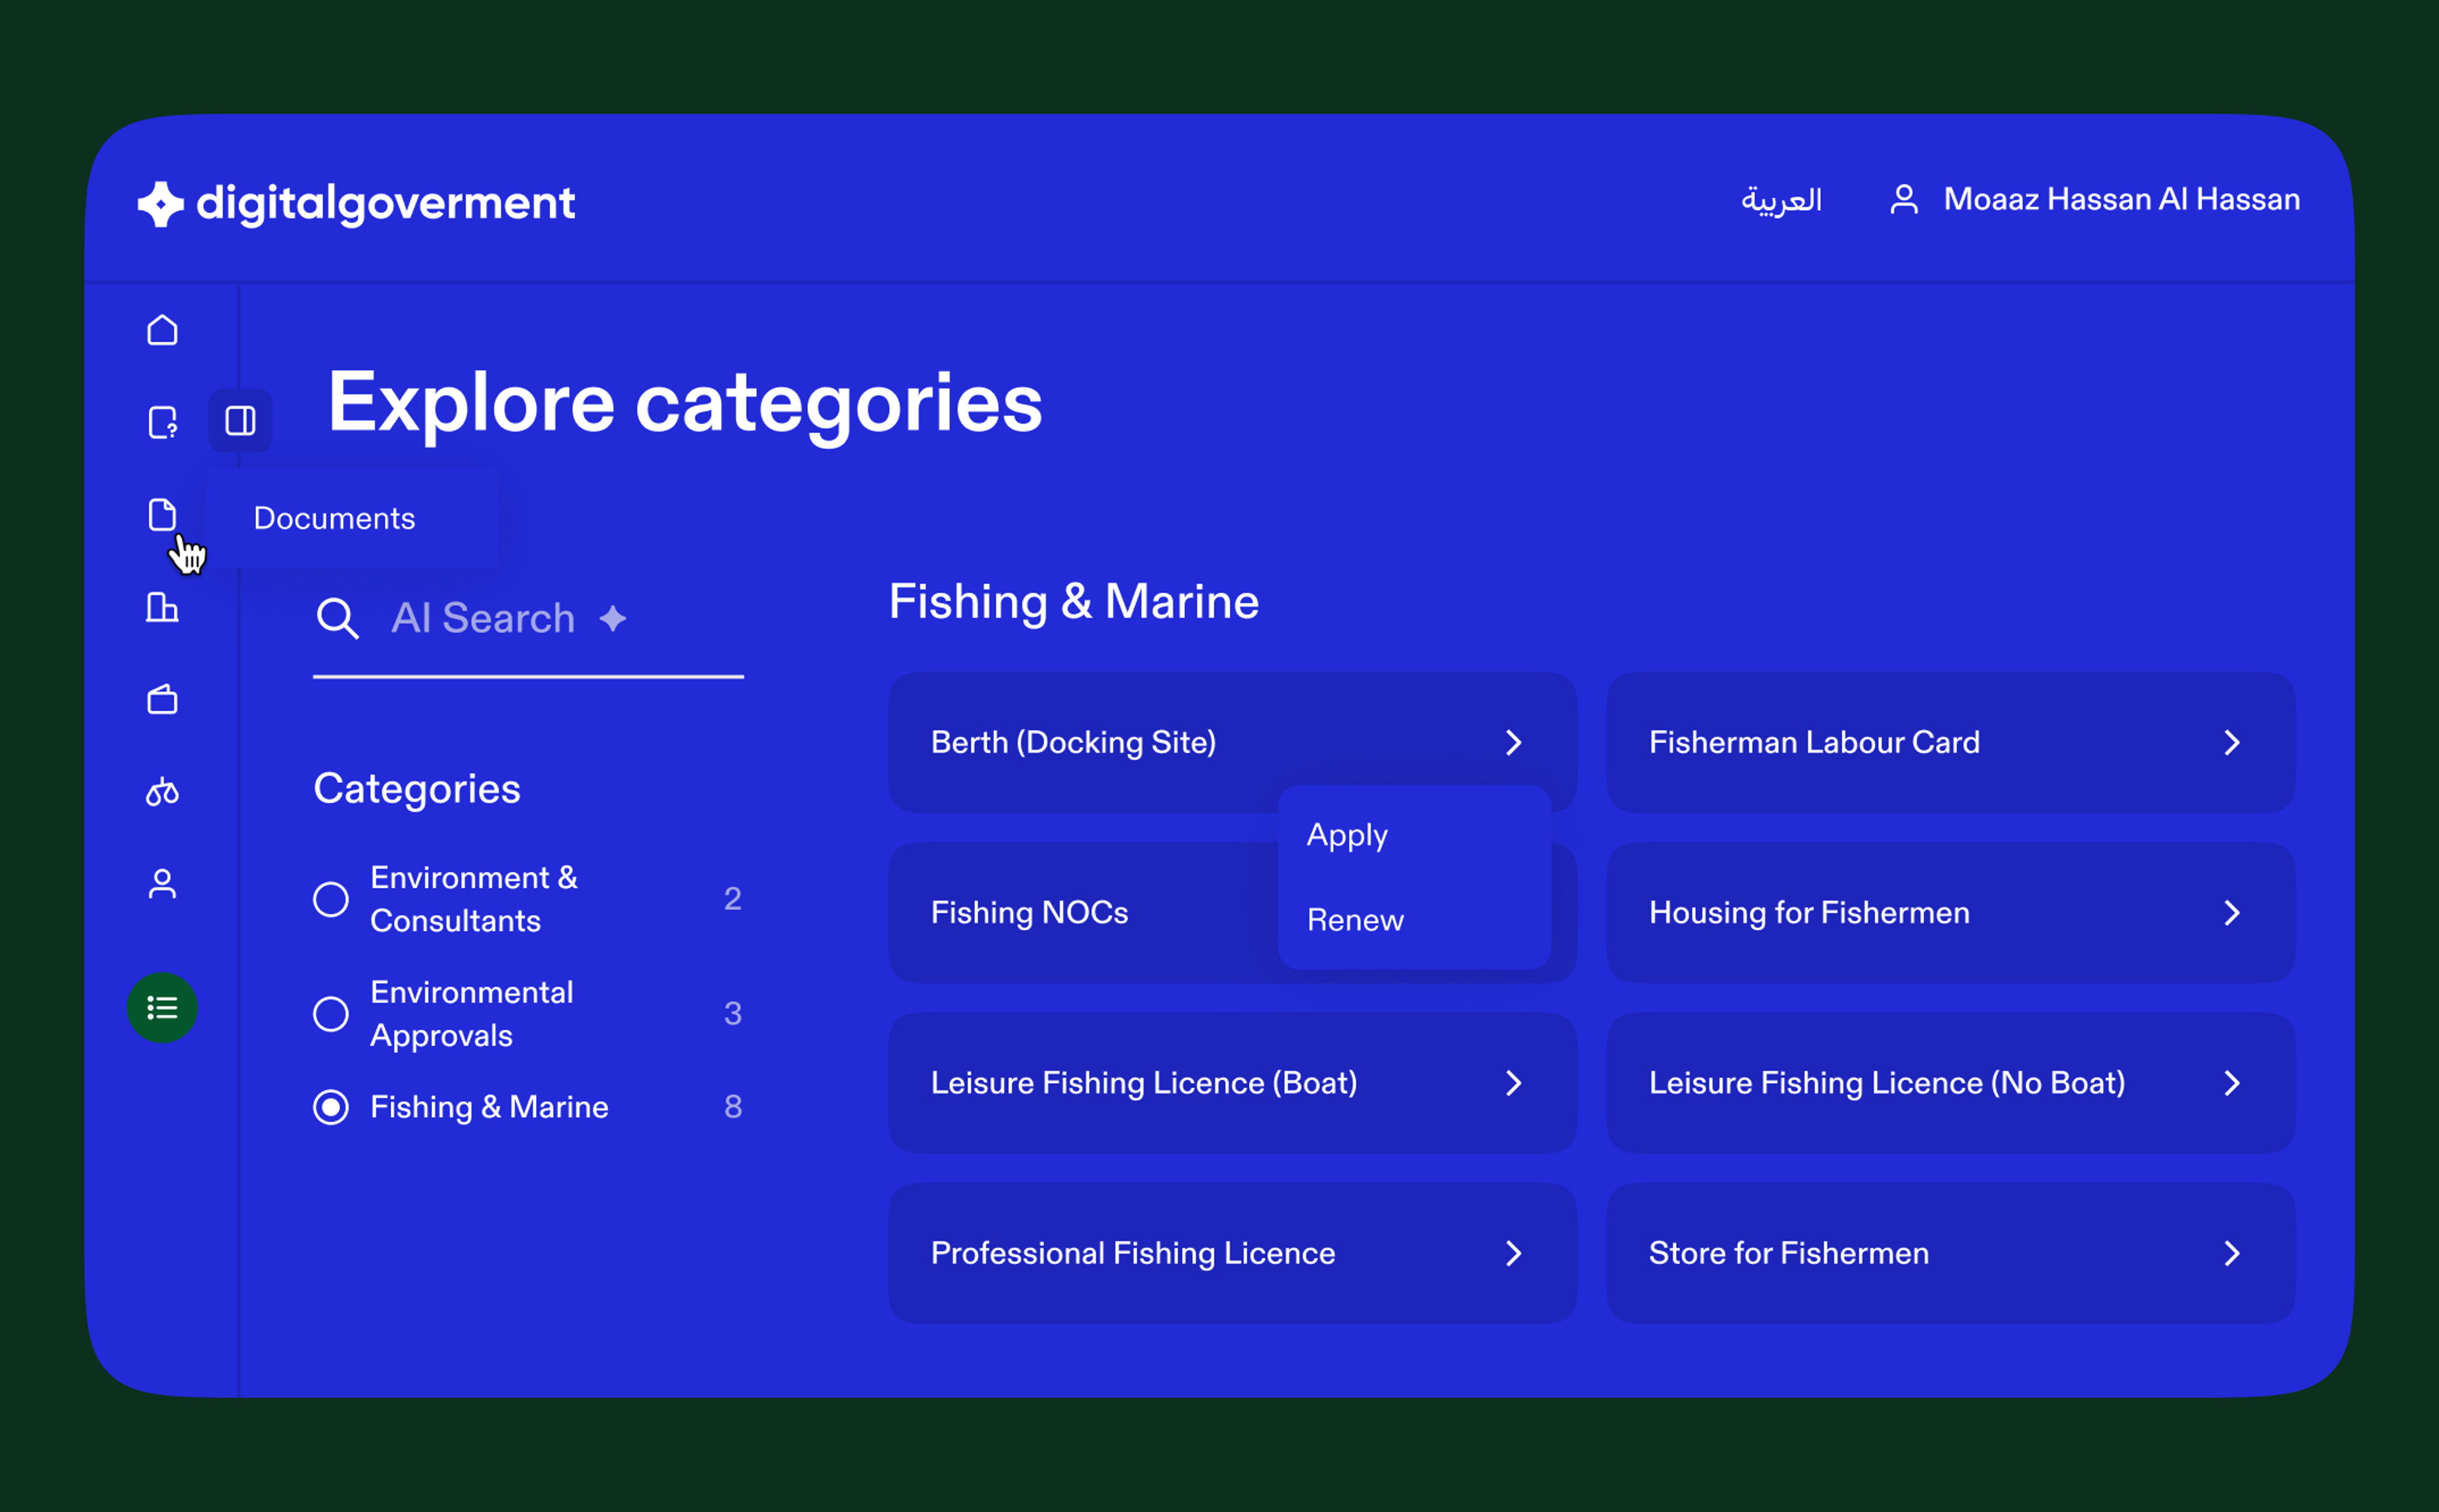Screen dimensions: 2439x1512
Task: Expand Leisure Fishing Licence (No Boat) chevron
Action: point(2232,1083)
